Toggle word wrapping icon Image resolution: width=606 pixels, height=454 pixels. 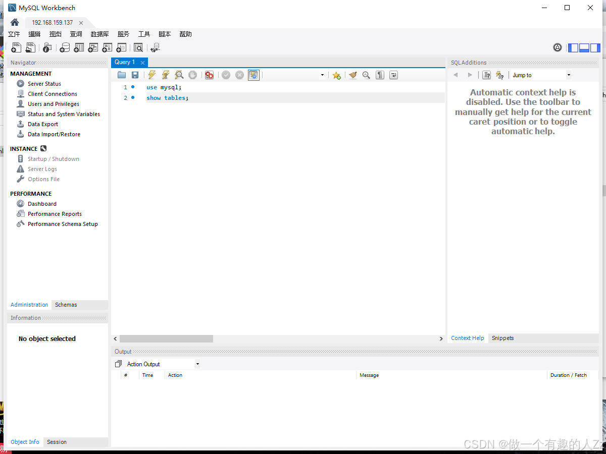pos(393,75)
